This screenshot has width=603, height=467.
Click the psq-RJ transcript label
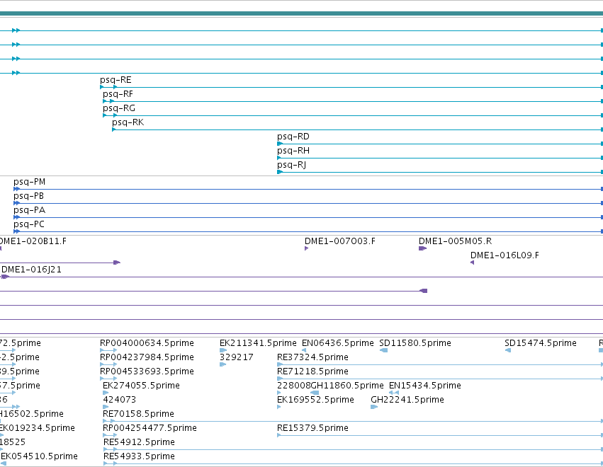click(291, 165)
